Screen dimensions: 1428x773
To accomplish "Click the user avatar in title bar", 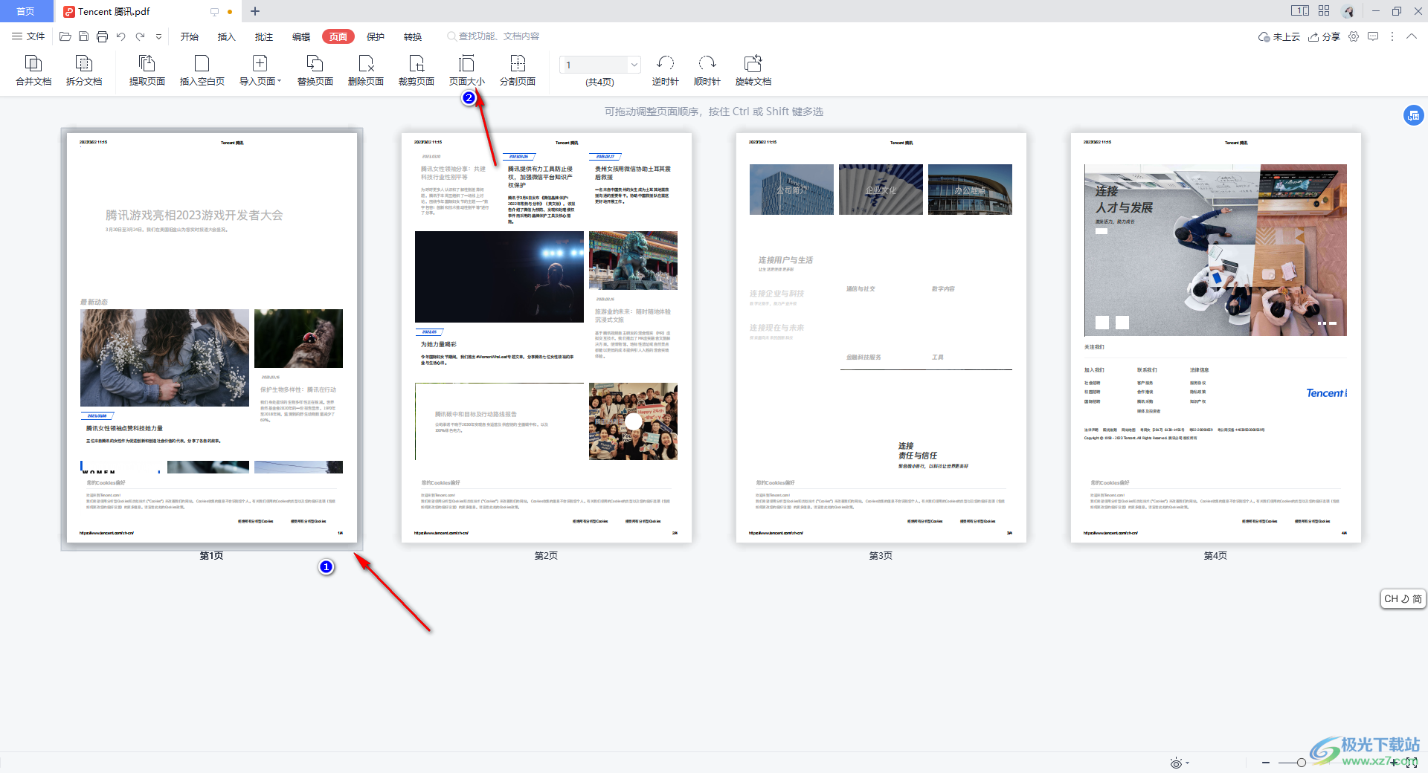I will (x=1348, y=11).
